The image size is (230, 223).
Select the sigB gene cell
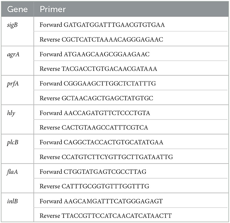pos(18,31)
